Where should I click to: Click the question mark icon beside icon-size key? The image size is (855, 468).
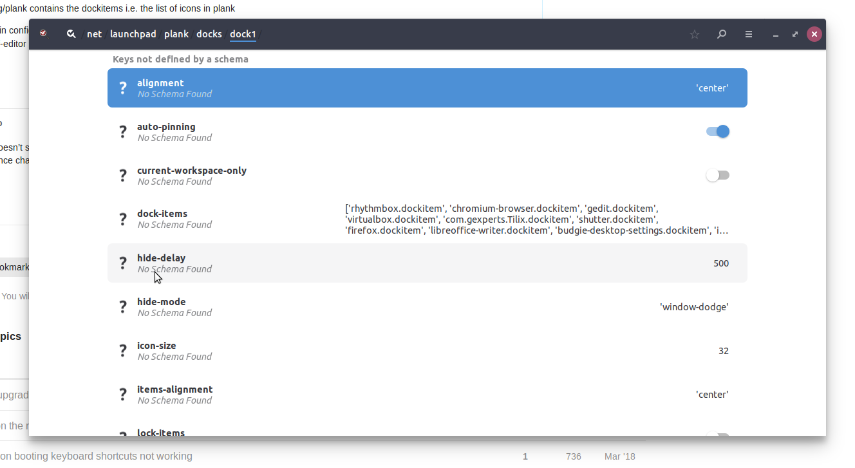(x=123, y=350)
